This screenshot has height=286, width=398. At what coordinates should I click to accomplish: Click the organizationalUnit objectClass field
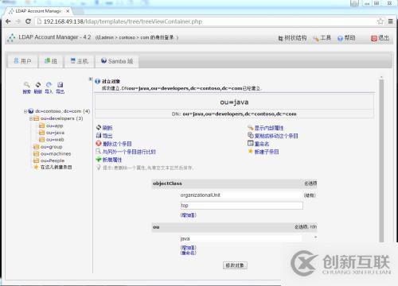coord(241,195)
